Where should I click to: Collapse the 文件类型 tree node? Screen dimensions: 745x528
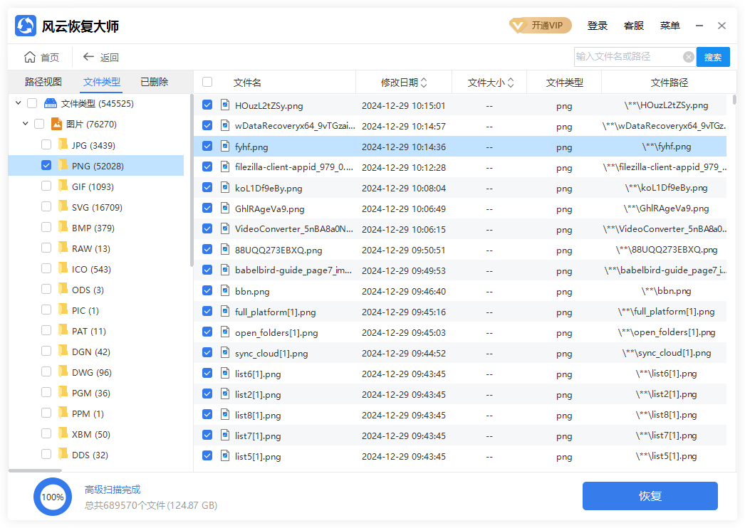(x=18, y=103)
